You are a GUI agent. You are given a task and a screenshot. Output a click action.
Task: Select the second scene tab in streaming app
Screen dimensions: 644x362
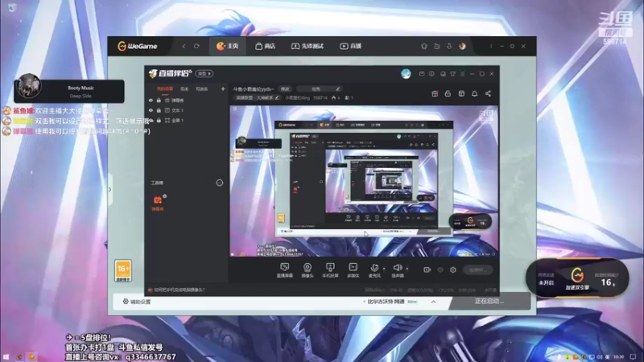[x=184, y=88]
